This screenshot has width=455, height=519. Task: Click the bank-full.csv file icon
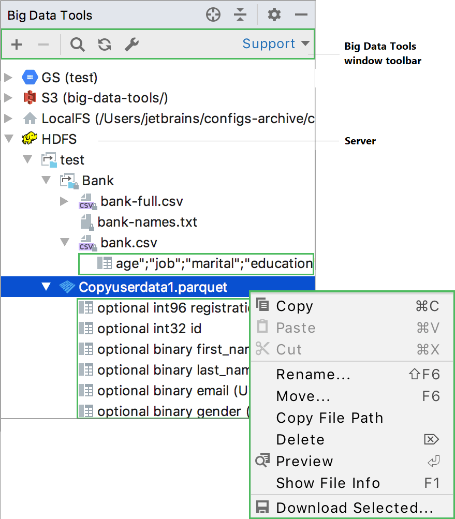pyautogui.click(x=88, y=202)
